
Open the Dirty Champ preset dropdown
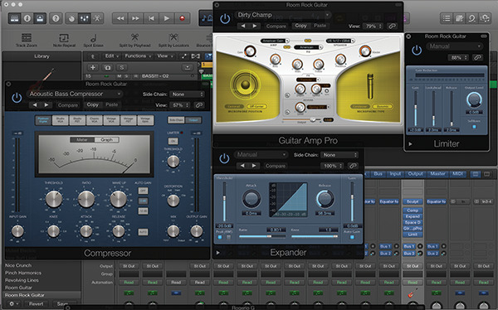(x=283, y=15)
